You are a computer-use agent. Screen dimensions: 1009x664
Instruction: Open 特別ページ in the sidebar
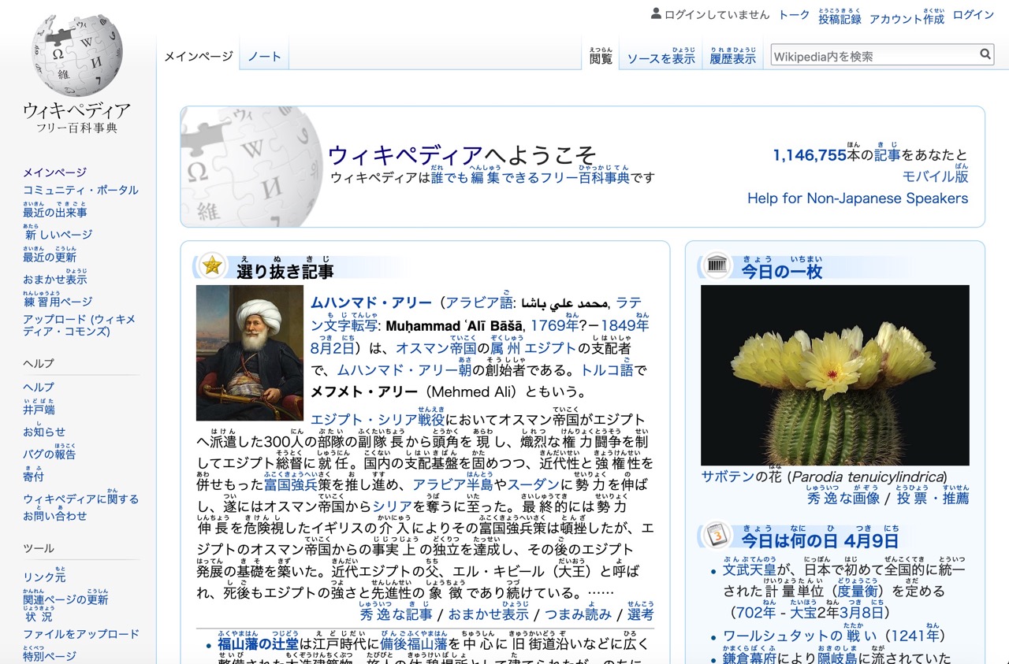tap(50, 654)
